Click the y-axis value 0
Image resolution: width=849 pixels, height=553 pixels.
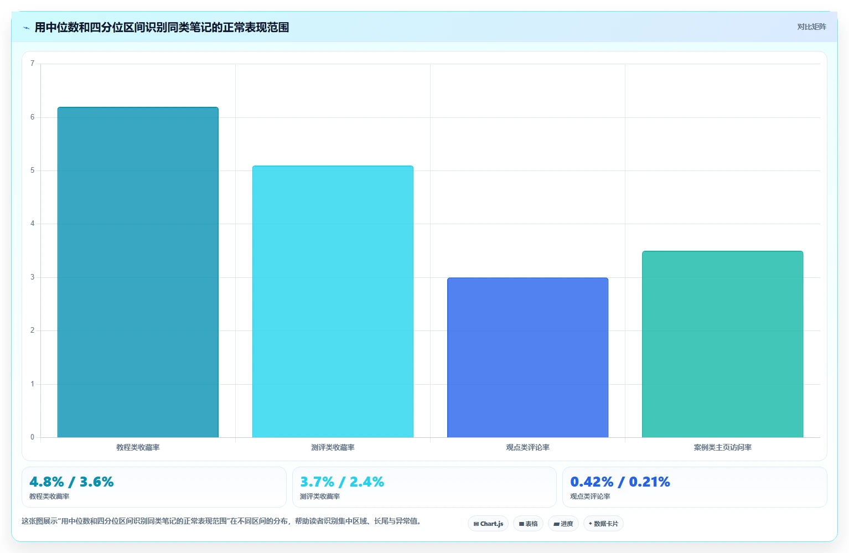(32, 437)
